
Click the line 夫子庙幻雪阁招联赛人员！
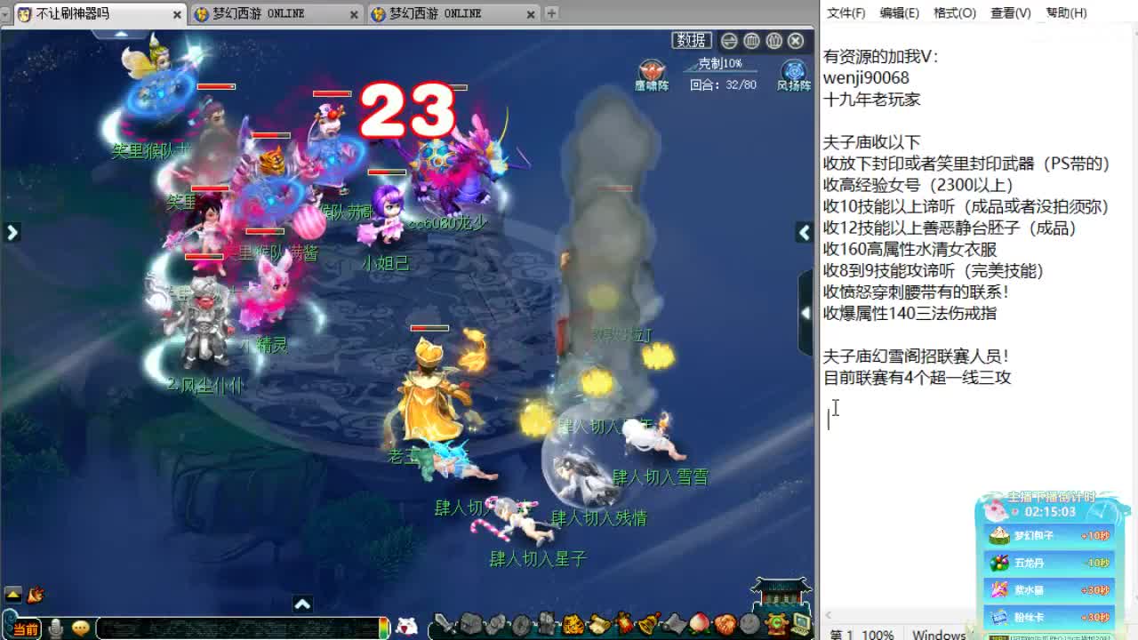(916, 356)
